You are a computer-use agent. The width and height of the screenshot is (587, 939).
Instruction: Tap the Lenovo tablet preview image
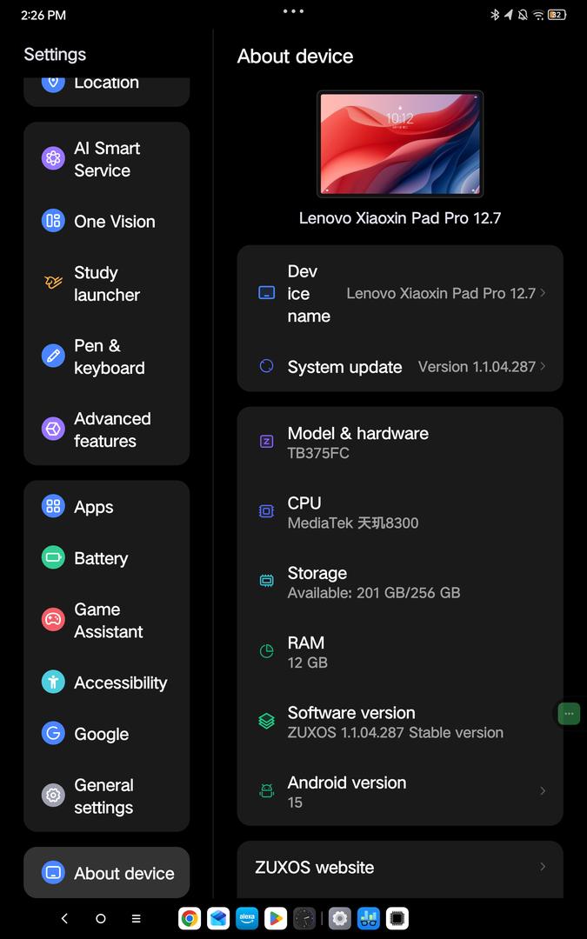400,143
